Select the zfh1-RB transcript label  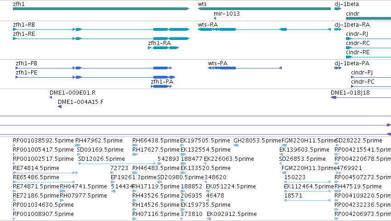point(24,25)
